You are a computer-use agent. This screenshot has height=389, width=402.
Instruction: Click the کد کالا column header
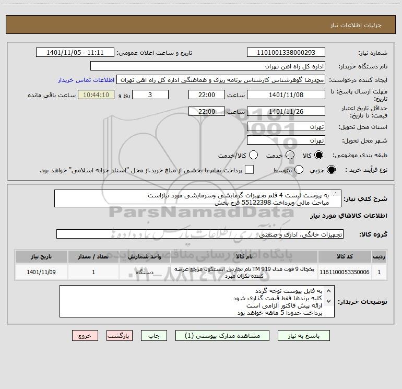point(345,256)
